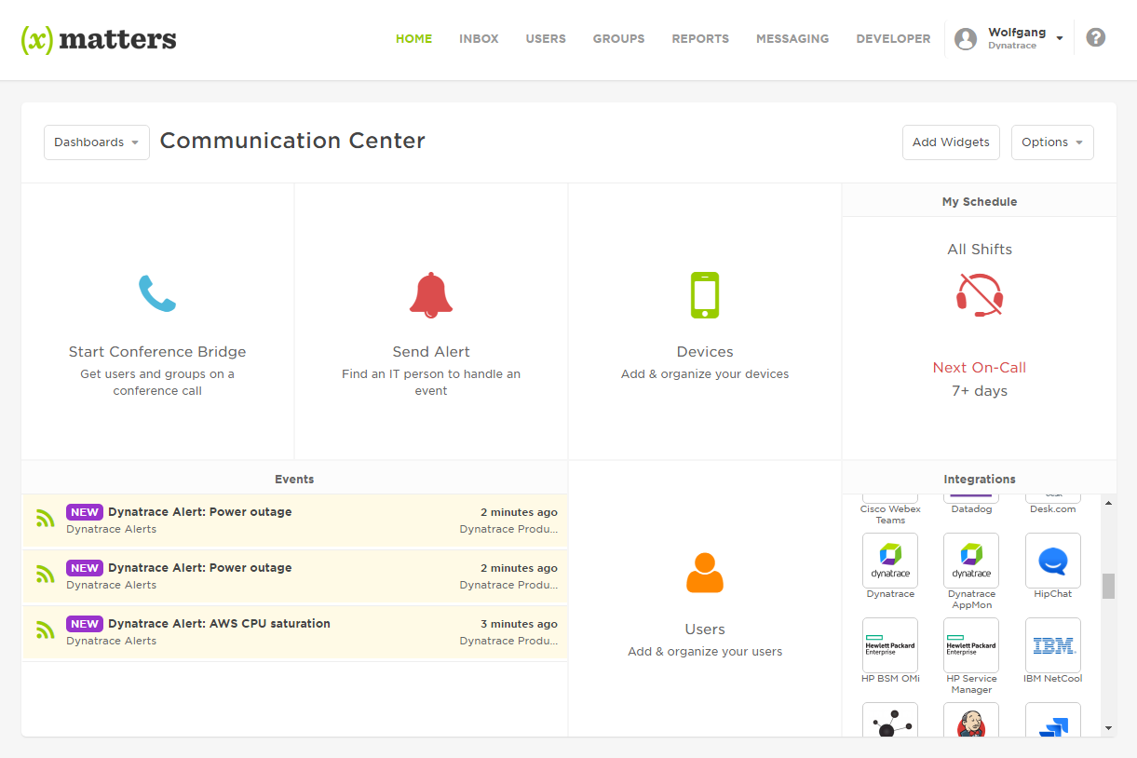Click 'Add & organize your users' text
Viewport: 1137px width, 758px height.
(x=705, y=652)
